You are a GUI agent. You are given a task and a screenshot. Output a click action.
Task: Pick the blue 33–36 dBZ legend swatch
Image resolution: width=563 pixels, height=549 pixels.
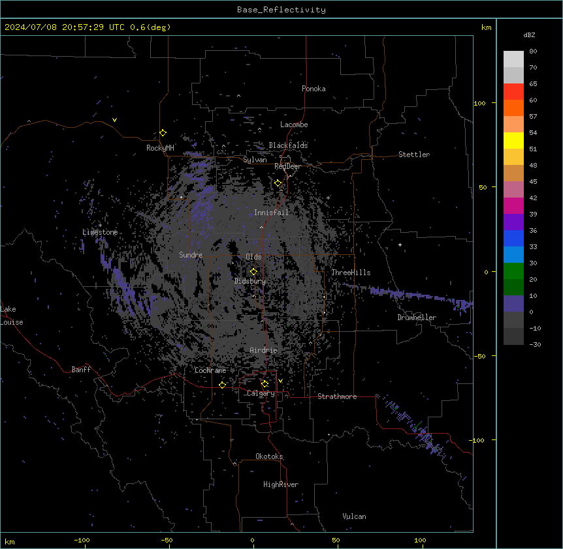pyautogui.click(x=513, y=238)
